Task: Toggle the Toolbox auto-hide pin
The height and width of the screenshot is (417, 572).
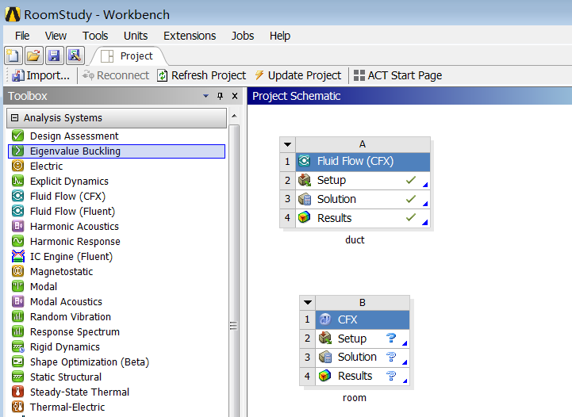Action: click(x=220, y=96)
